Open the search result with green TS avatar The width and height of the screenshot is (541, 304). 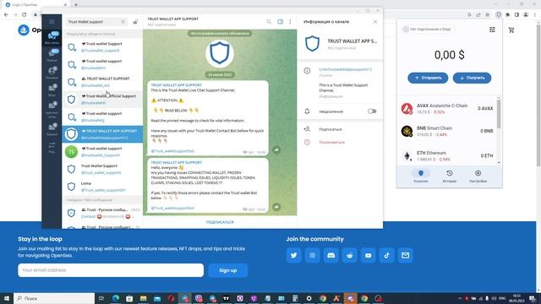[x=102, y=152]
